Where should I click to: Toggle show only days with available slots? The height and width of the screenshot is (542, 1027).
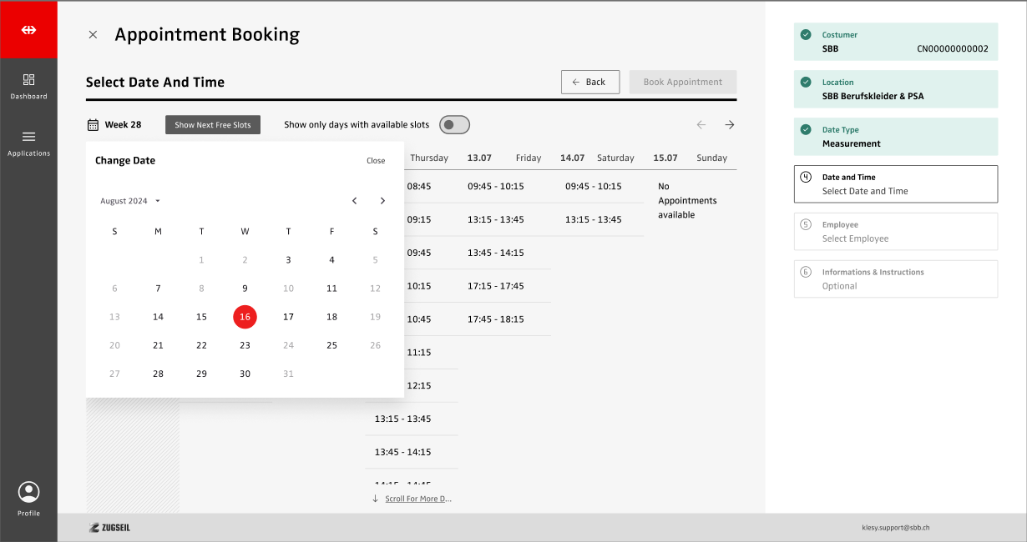[454, 125]
